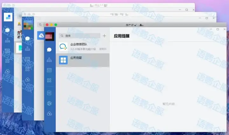Click the 搜索 search field in front window

tap(81, 36)
